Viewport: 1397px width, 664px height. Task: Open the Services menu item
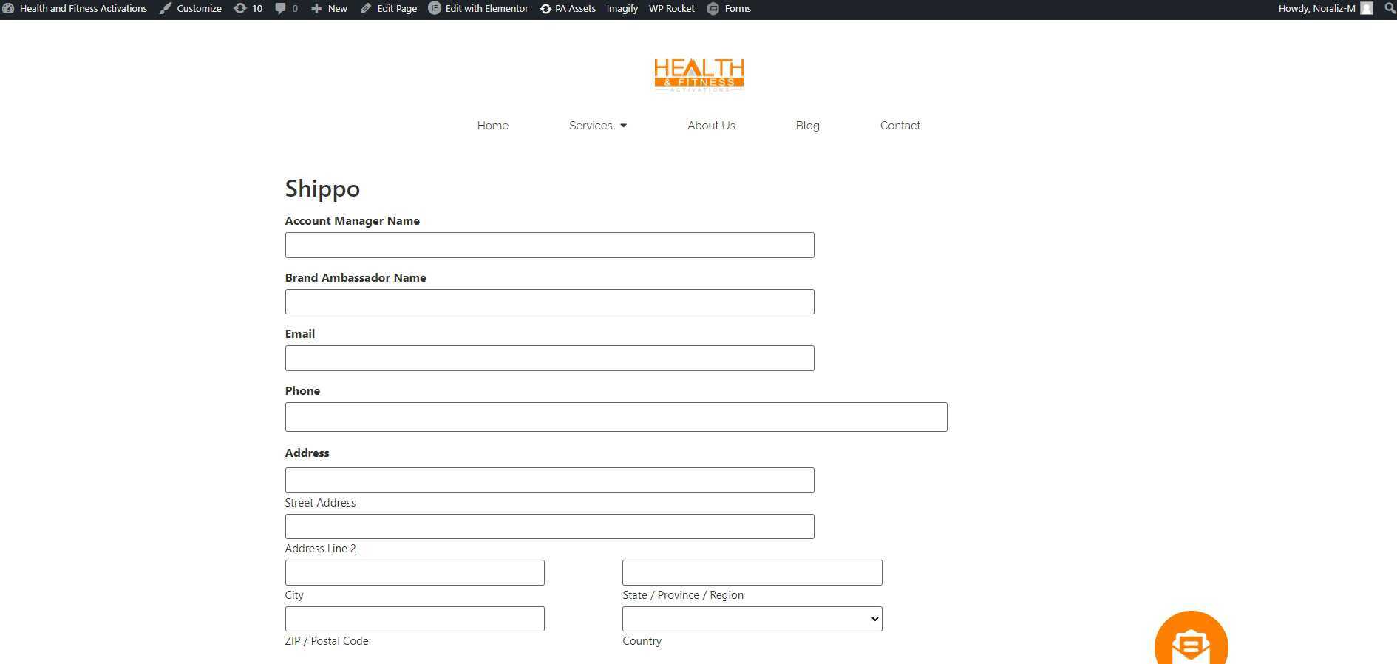click(591, 126)
